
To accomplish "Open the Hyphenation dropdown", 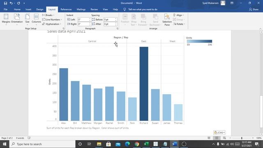I will (51, 24).
